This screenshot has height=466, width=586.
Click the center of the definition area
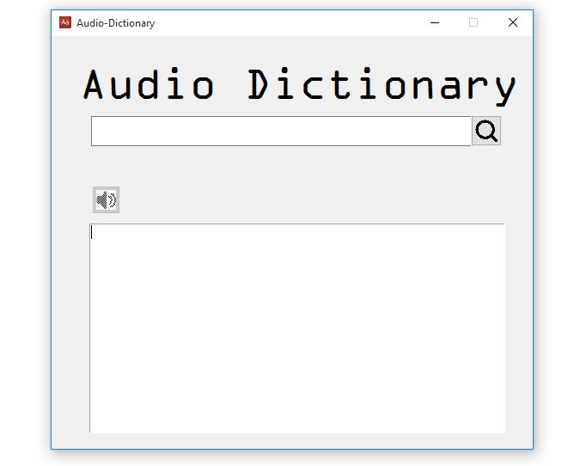point(297,328)
